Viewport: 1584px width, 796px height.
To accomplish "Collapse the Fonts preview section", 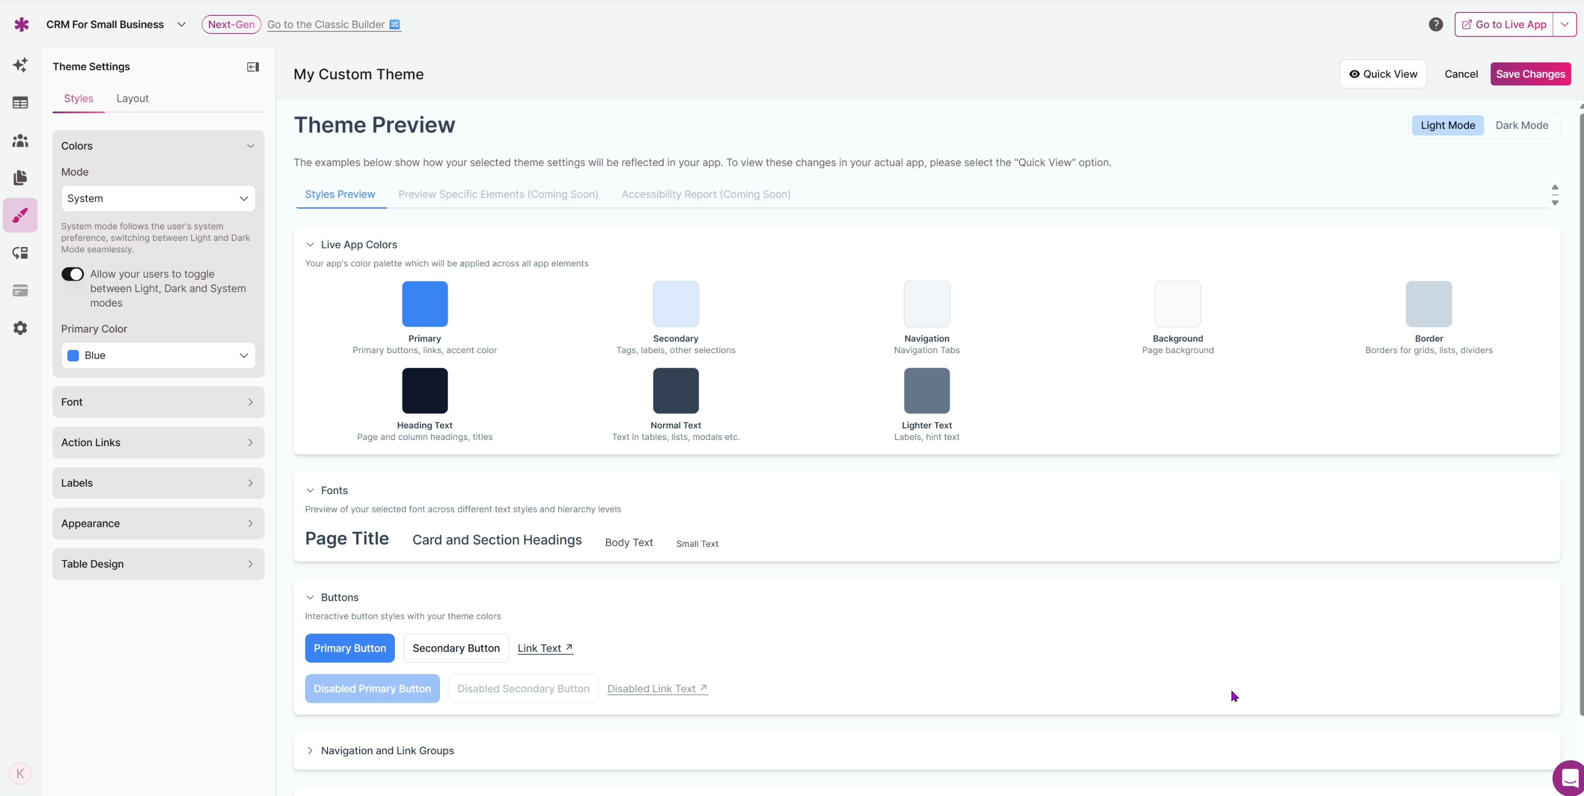I will tap(310, 490).
